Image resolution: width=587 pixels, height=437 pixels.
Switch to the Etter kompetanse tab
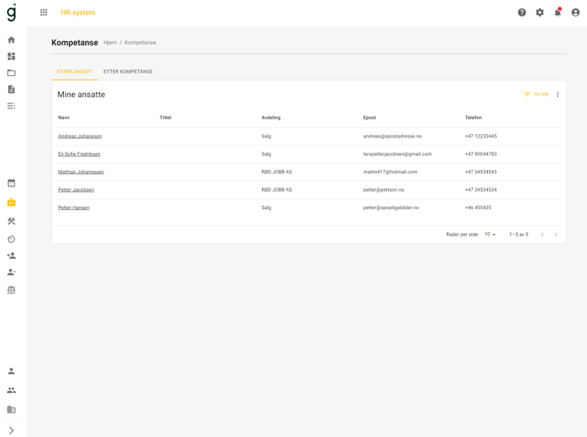(x=128, y=72)
